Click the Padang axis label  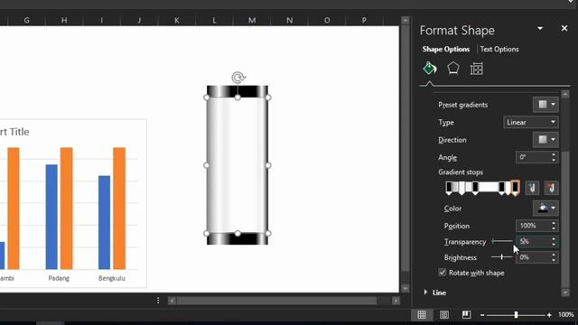pos(59,278)
